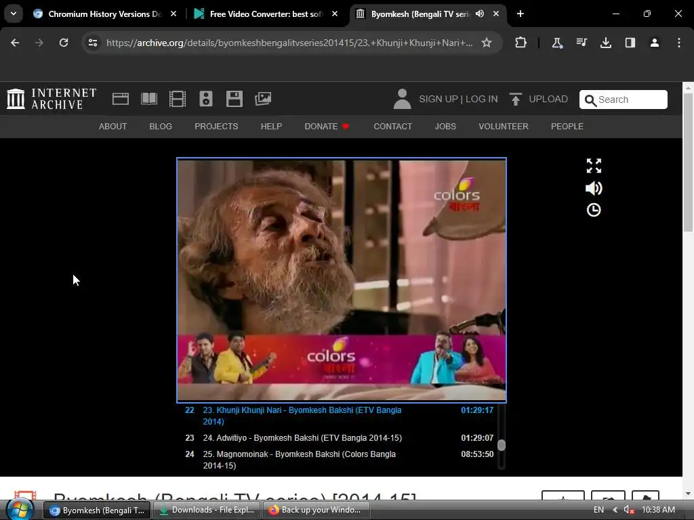This screenshot has width=694, height=520.
Task: Click the DONATE link with heart
Action: [x=327, y=127]
